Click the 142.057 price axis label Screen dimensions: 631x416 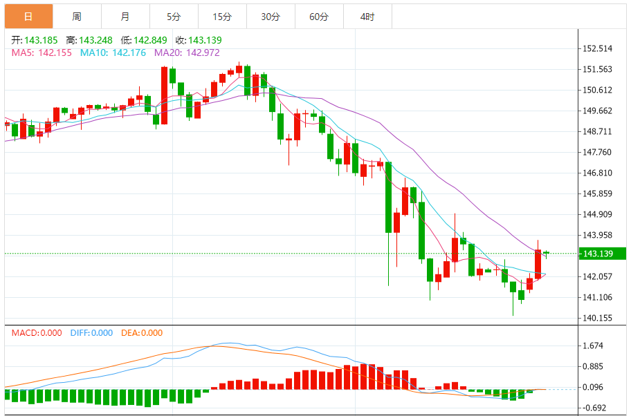[x=598, y=276]
